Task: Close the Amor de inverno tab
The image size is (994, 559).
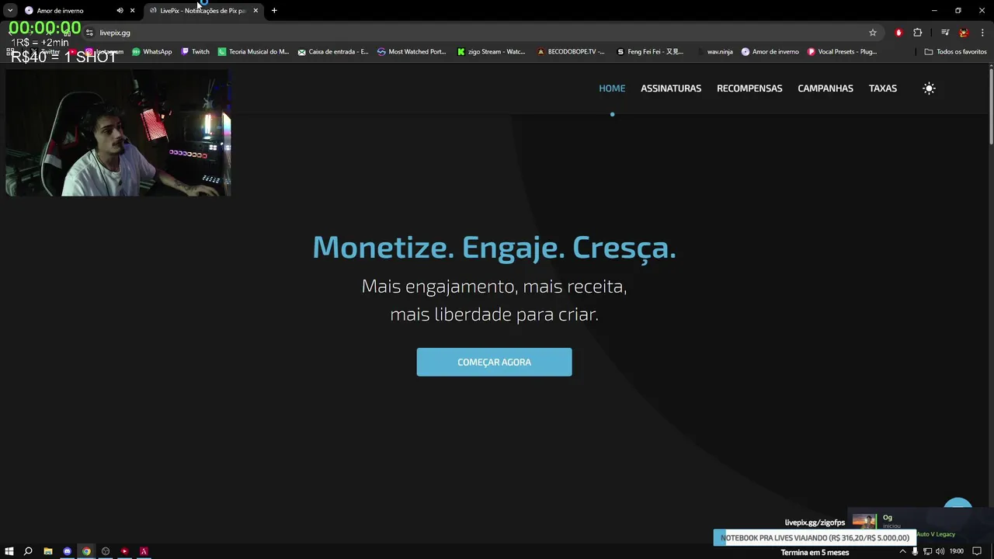Action: coord(132,10)
